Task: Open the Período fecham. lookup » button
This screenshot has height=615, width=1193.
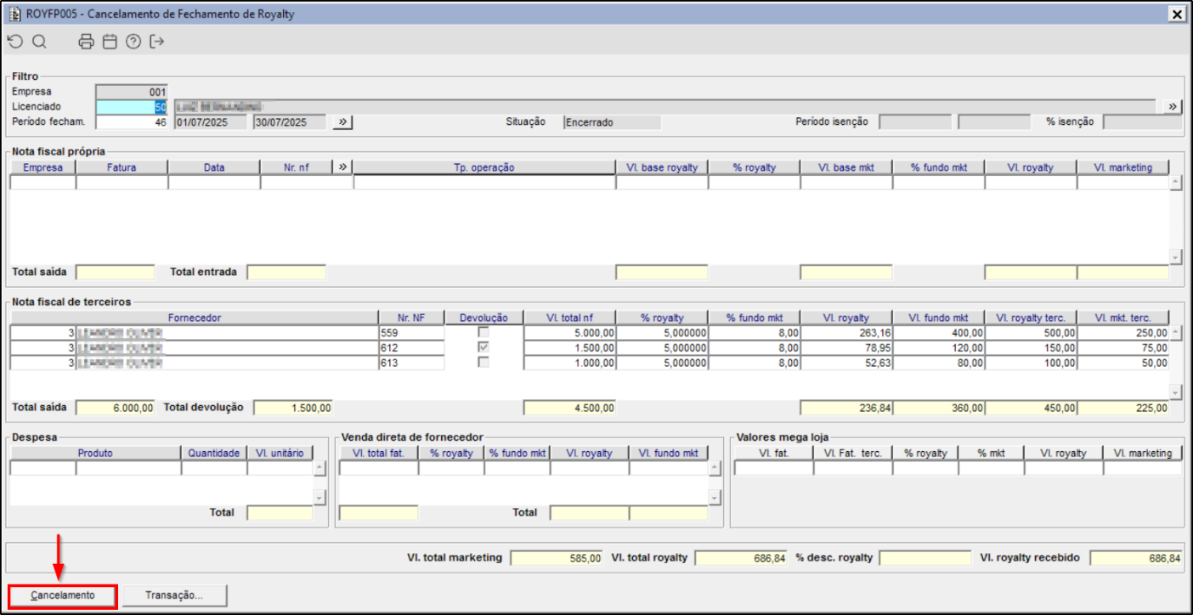Action: click(x=342, y=121)
